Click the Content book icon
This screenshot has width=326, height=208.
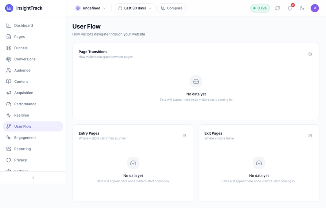(9, 82)
